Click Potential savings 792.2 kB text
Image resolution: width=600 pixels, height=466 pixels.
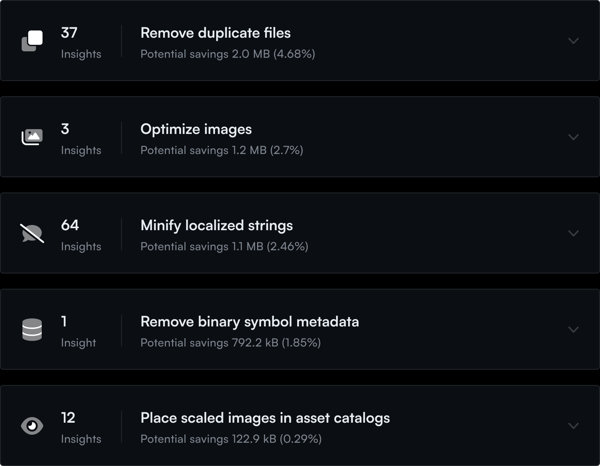(x=230, y=343)
